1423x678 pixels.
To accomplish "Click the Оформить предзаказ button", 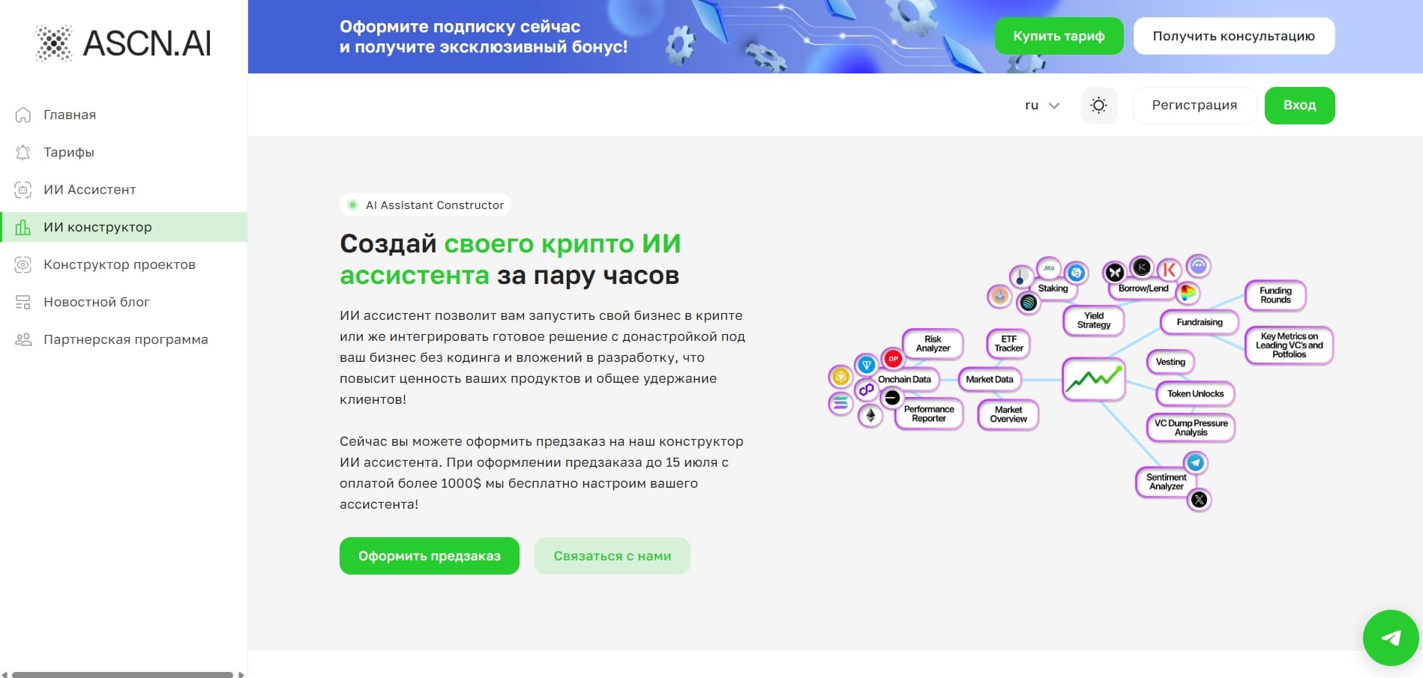I will pos(430,556).
